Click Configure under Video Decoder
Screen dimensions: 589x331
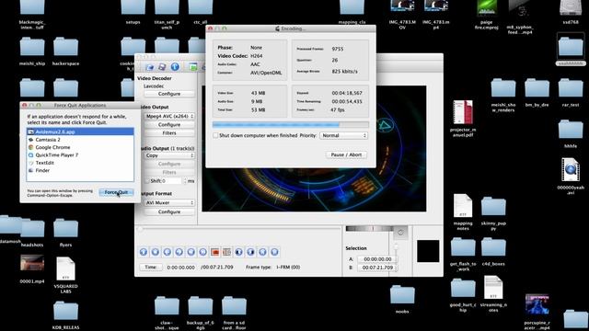pos(169,94)
